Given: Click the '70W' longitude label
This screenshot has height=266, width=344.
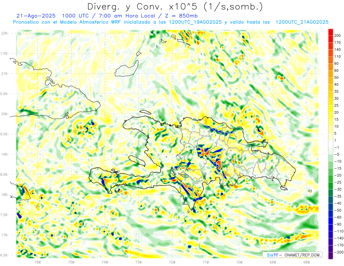Looking at the screenshot, I should pos(239,262).
